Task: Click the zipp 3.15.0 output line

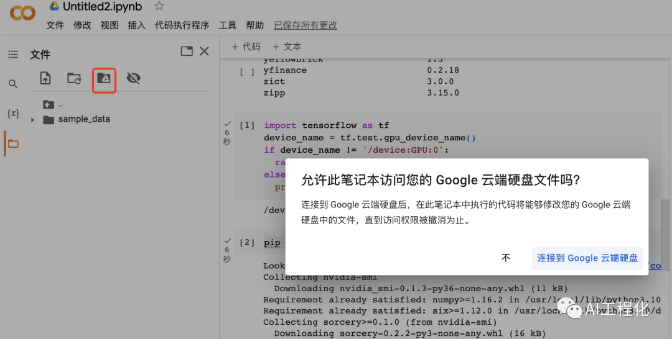Action: click(x=362, y=93)
